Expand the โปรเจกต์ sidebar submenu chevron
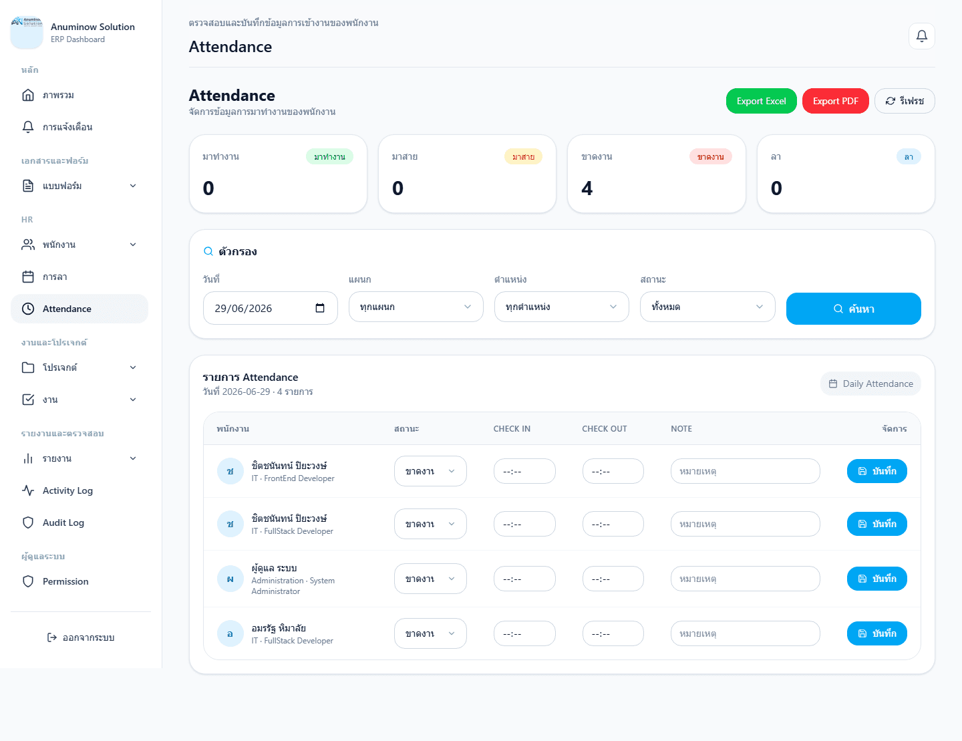This screenshot has height=741, width=962. coord(133,367)
